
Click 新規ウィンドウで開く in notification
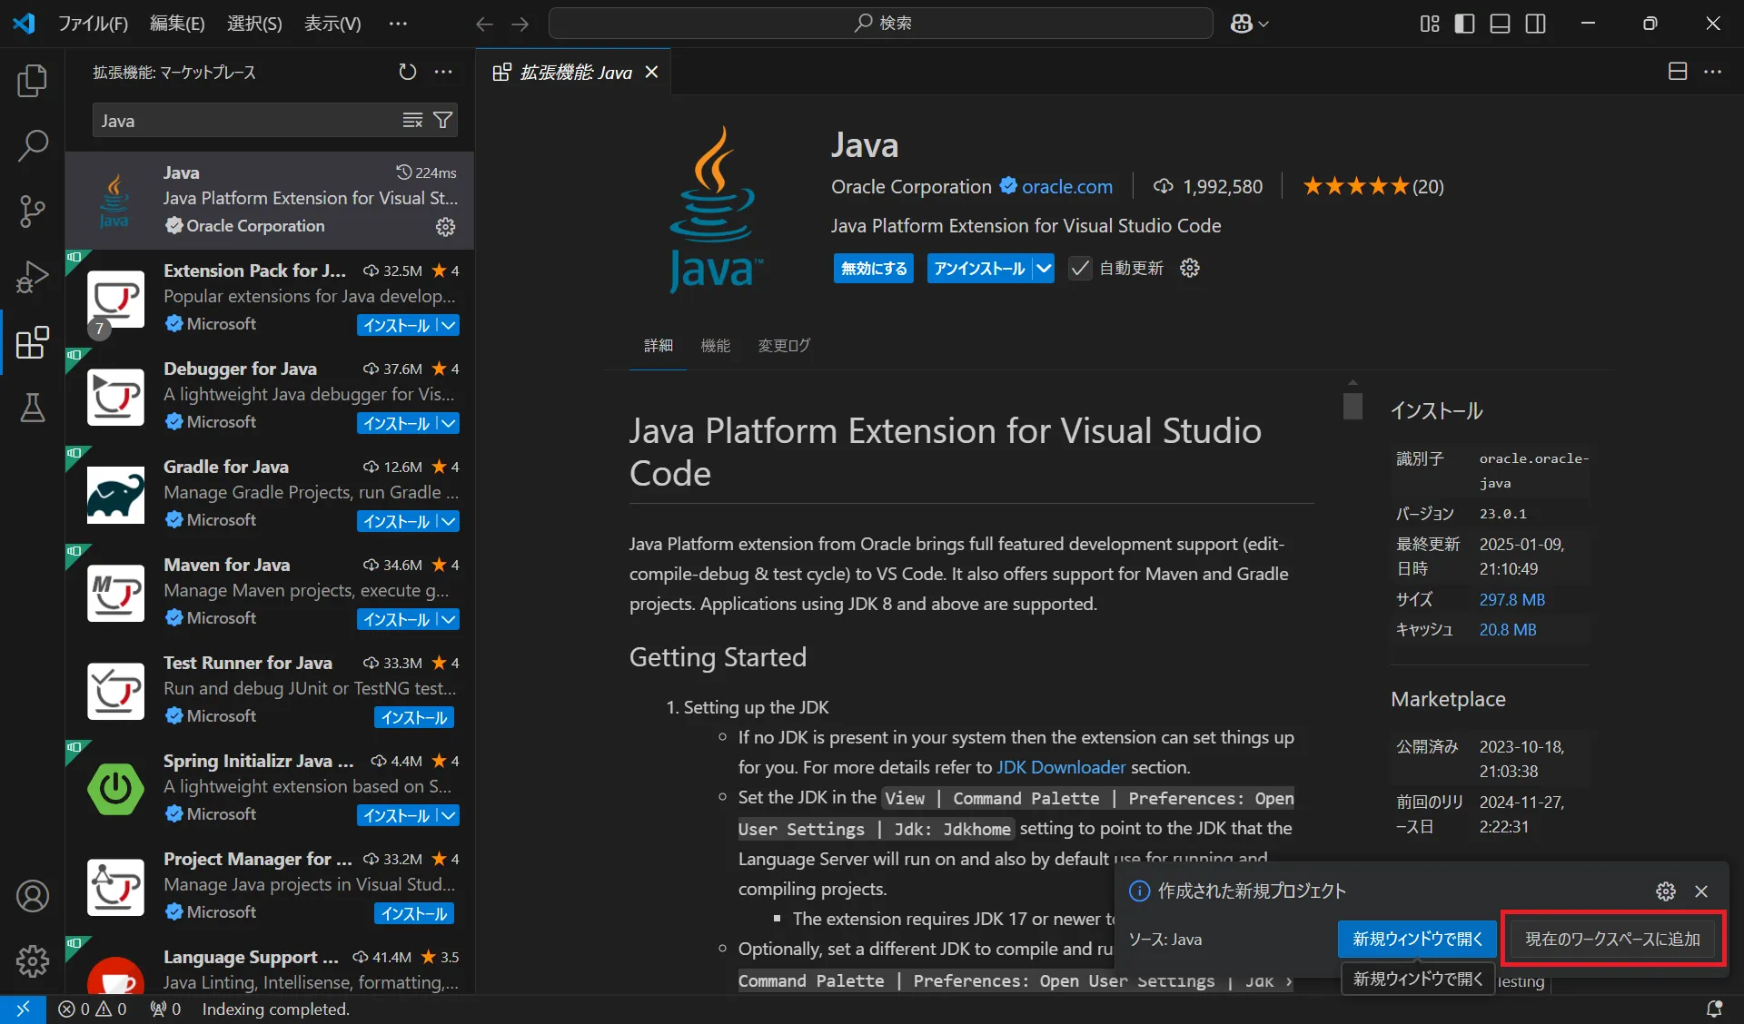[x=1417, y=939]
